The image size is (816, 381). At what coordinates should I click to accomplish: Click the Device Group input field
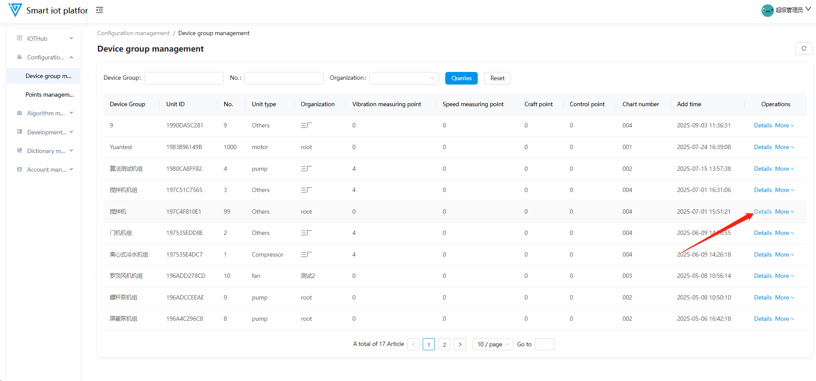(184, 78)
